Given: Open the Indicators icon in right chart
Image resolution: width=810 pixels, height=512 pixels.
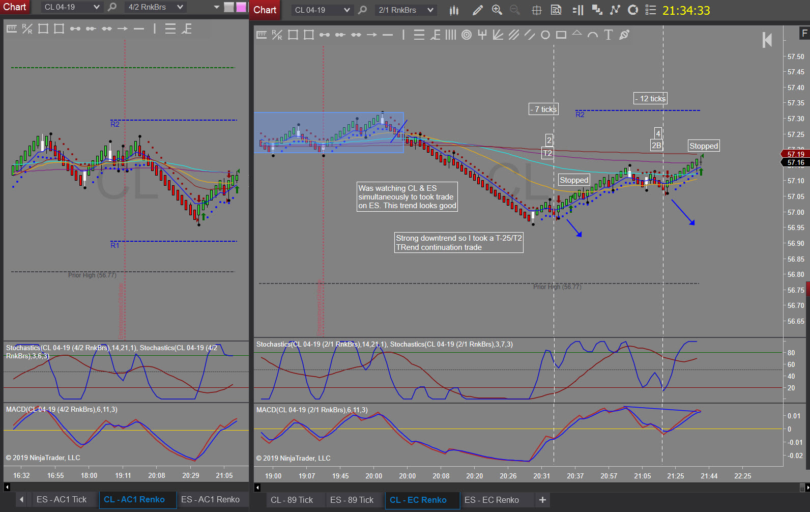Looking at the screenshot, I should (597, 10).
